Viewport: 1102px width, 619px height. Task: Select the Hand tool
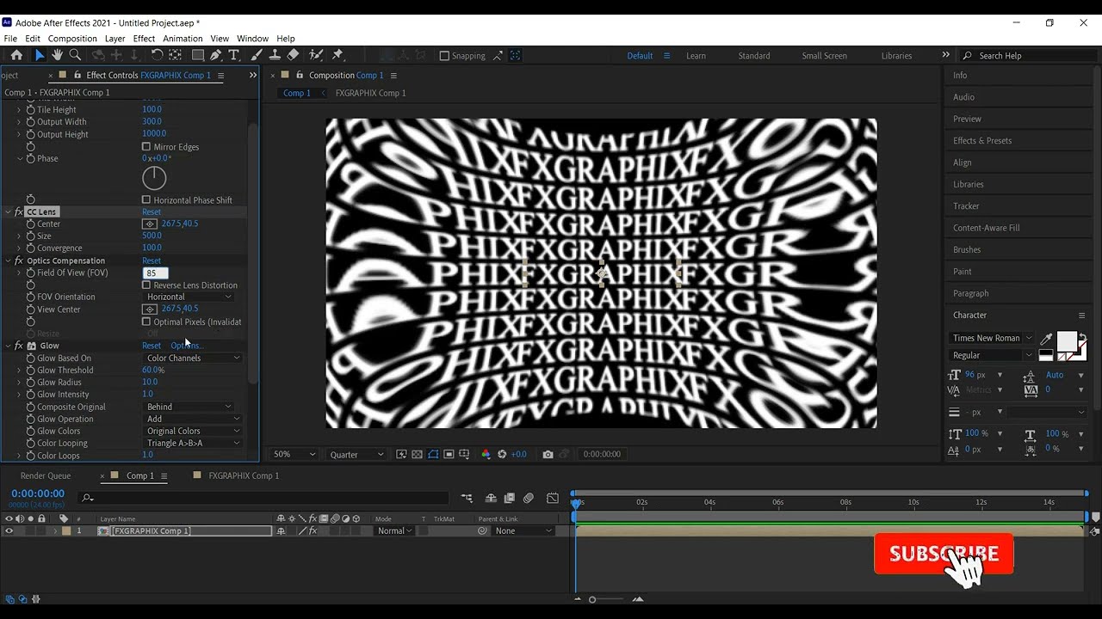[57, 55]
